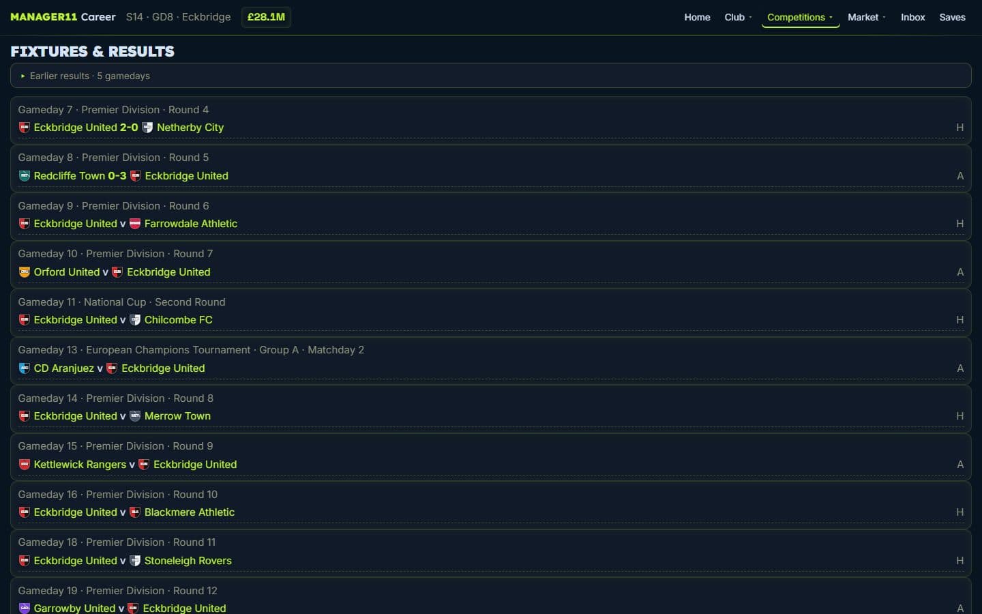Click Eckbridge crest in Gameday 13 row

pyautogui.click(x=112, y=368)
